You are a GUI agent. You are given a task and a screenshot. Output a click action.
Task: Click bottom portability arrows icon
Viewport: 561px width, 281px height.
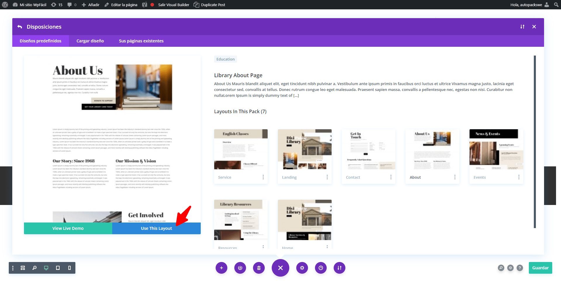340,268
